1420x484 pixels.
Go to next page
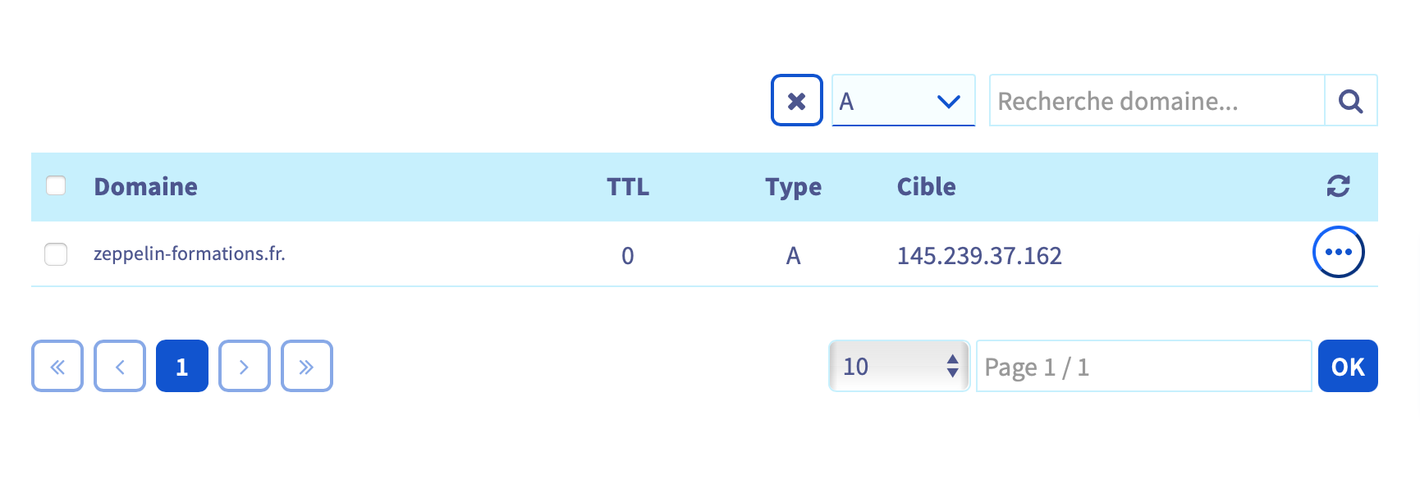(x=245, y=366)
